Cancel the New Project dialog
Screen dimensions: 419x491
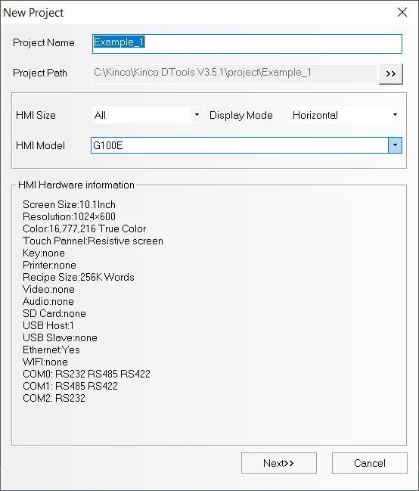[x=370, y=463]
